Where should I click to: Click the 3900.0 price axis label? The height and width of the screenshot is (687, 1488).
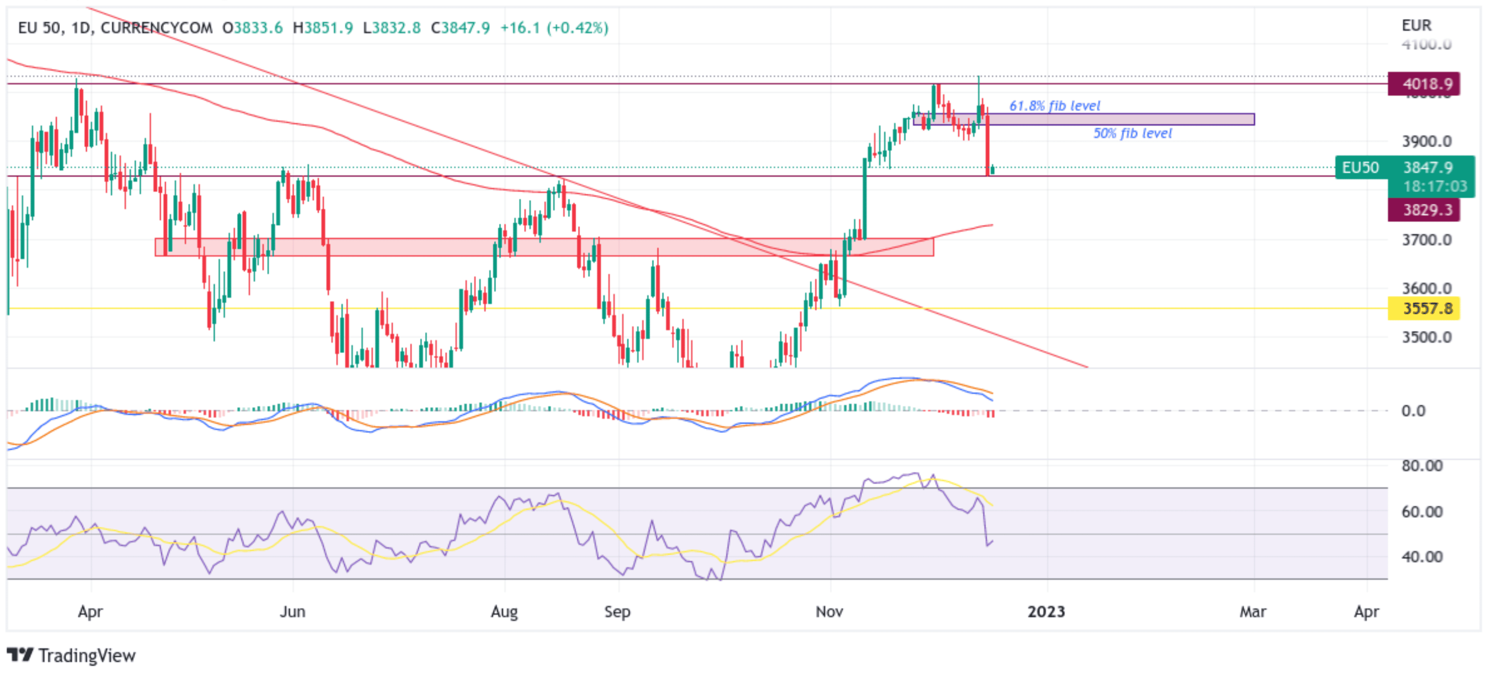tap(1427, 141)
